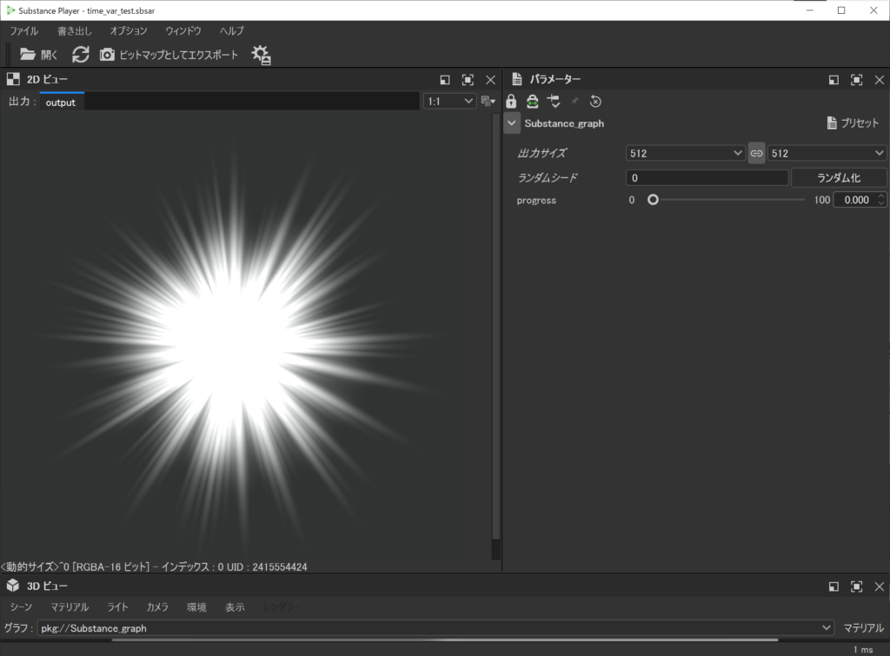Click the camera icon for bitmap export
This screenshot has width=890, height=656.
tap(107, 55)
